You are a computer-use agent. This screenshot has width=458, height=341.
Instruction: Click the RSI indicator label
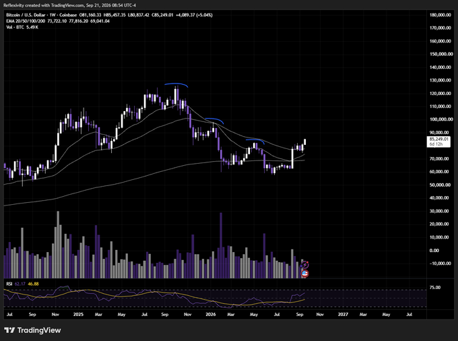[x=9, y=284]
